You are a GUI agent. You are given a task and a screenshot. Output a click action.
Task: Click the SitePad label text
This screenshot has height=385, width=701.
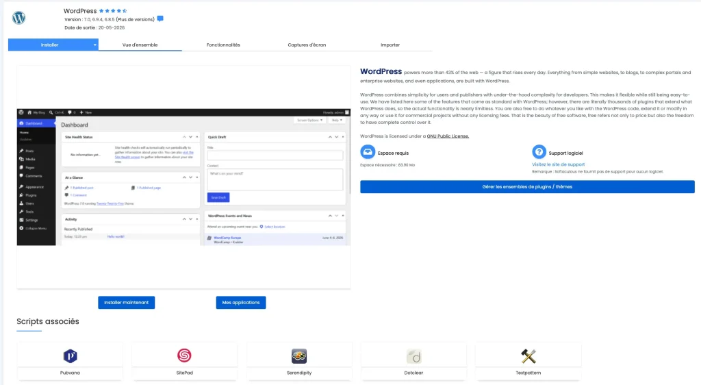(184, 373)
